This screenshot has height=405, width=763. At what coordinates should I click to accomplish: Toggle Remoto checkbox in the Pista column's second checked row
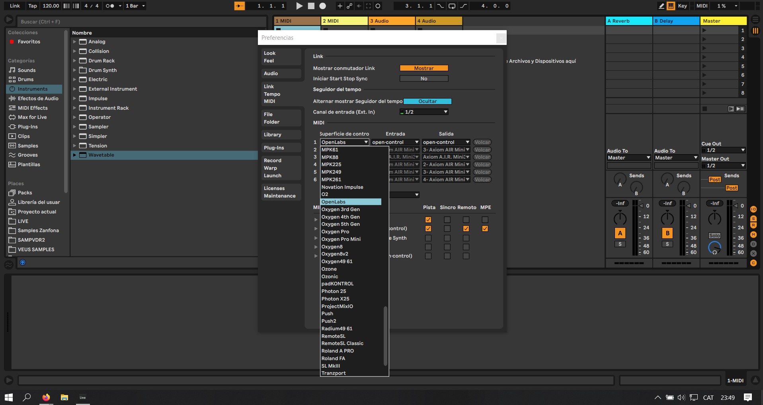click(x=466, y=229)
